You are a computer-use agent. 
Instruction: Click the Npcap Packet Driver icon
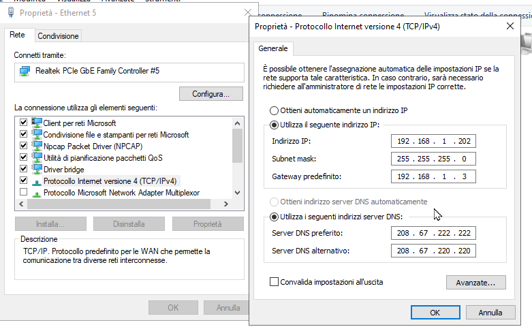(37, 146)
